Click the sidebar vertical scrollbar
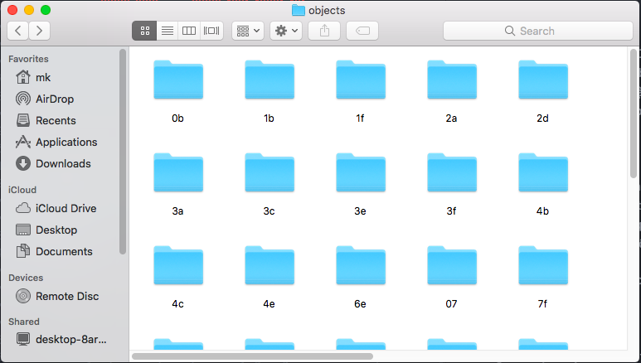The image size is (641, 363). click(123, 151)
